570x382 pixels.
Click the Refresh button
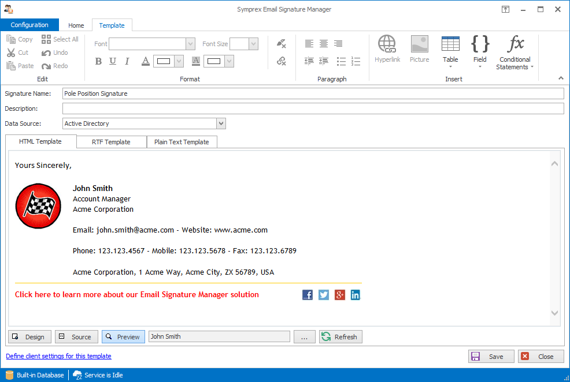[340, 336]
